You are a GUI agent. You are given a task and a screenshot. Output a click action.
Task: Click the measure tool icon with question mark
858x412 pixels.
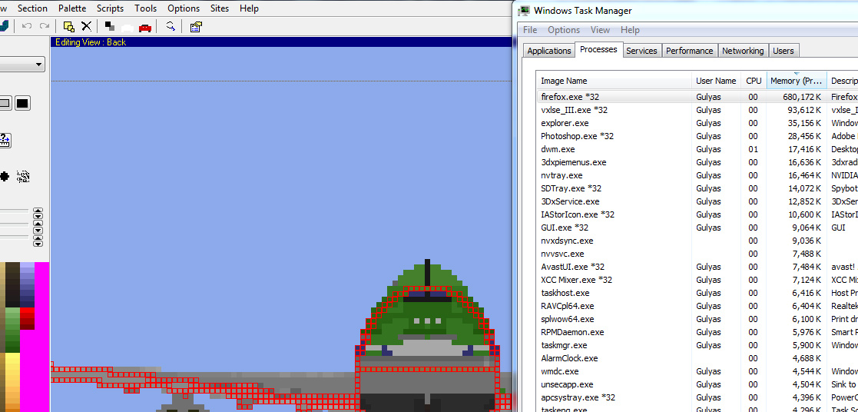(5, 141)
